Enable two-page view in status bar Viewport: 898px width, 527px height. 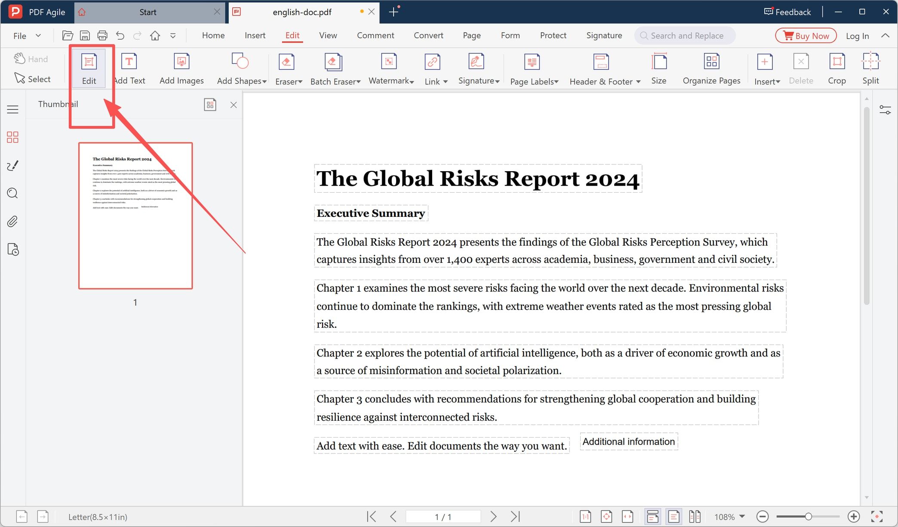(x=695, y=516)
